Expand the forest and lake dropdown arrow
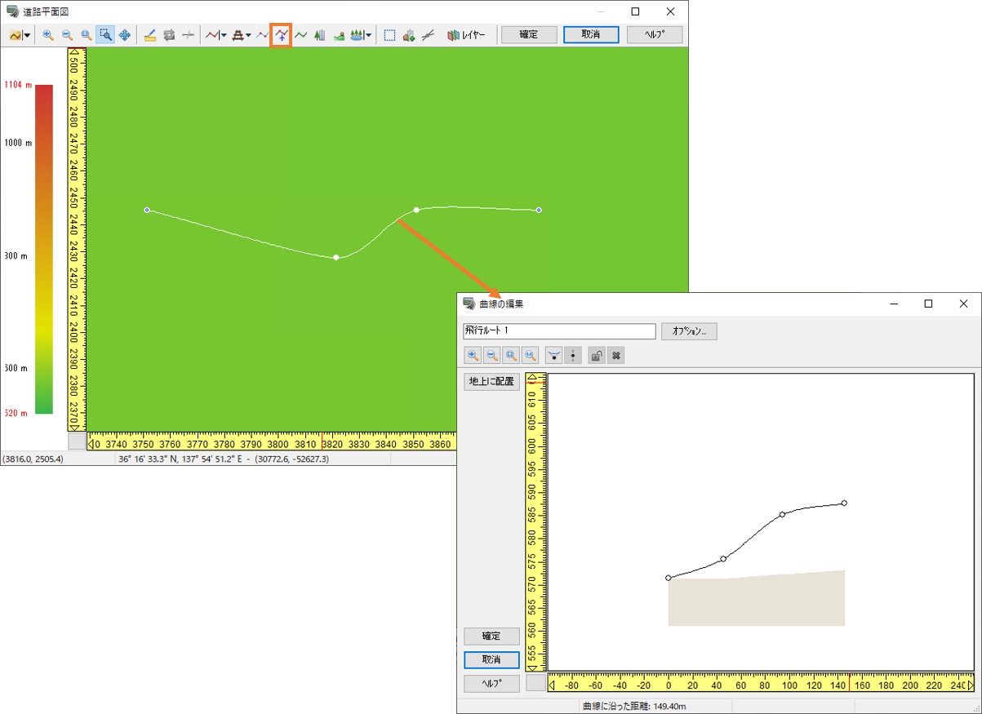 [x=368, y=36]
